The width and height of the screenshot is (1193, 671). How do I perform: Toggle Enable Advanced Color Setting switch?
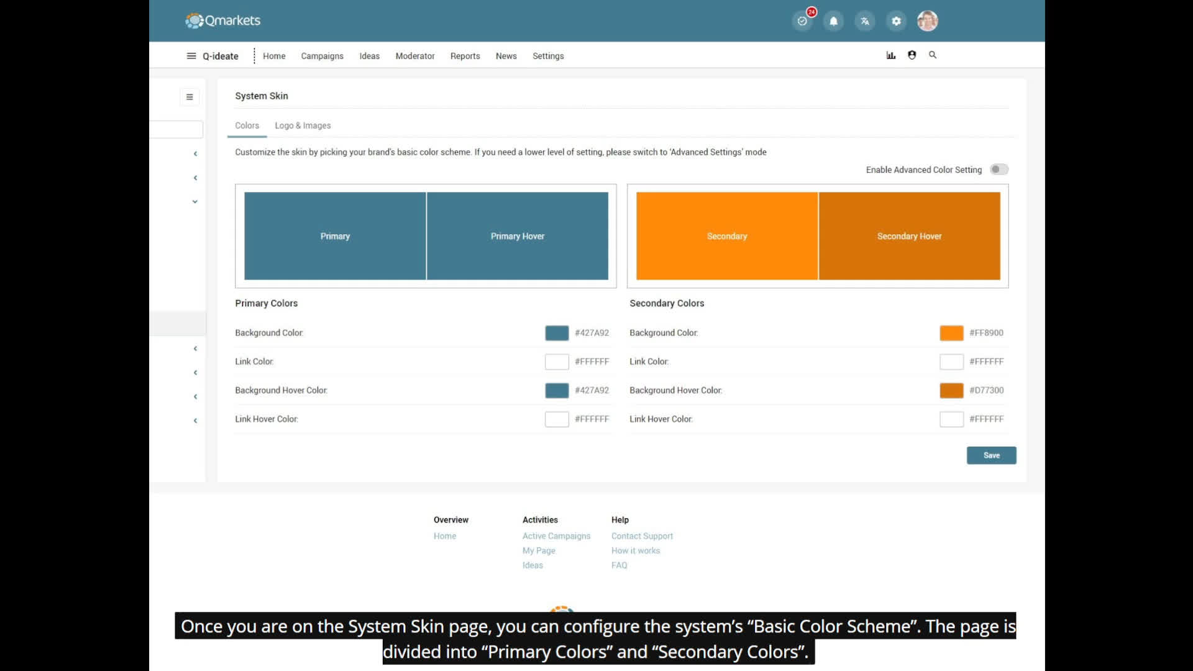999,170
